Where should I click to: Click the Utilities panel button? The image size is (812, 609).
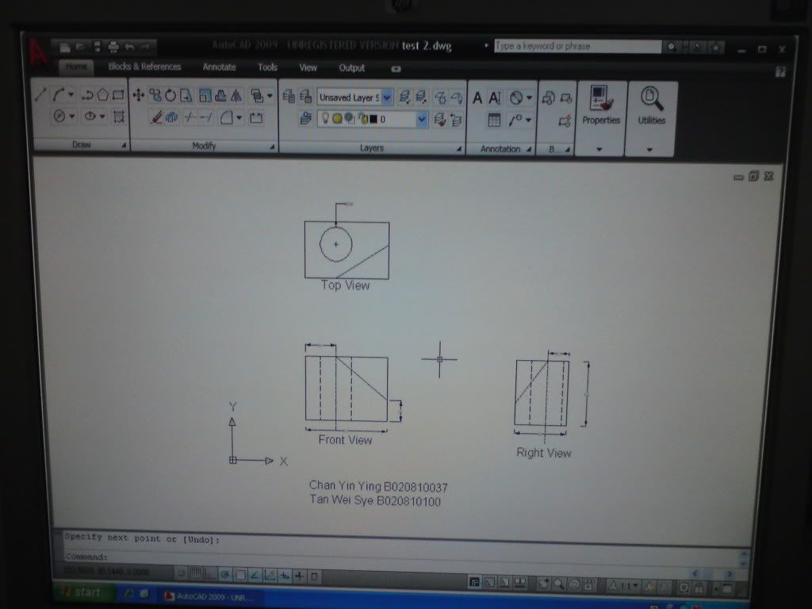pyautogui.click(x=651, y=105)
